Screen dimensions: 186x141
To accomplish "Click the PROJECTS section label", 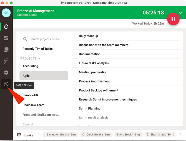I will 29,59.
